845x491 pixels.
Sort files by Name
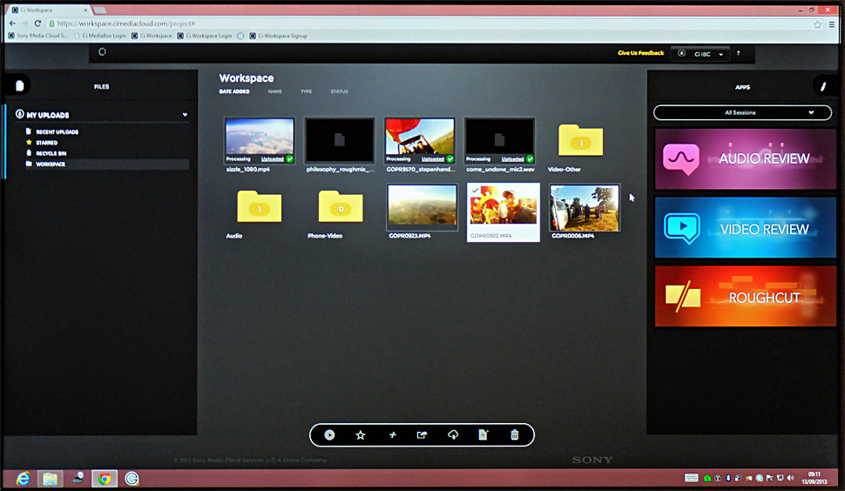[x=274, y=91]
